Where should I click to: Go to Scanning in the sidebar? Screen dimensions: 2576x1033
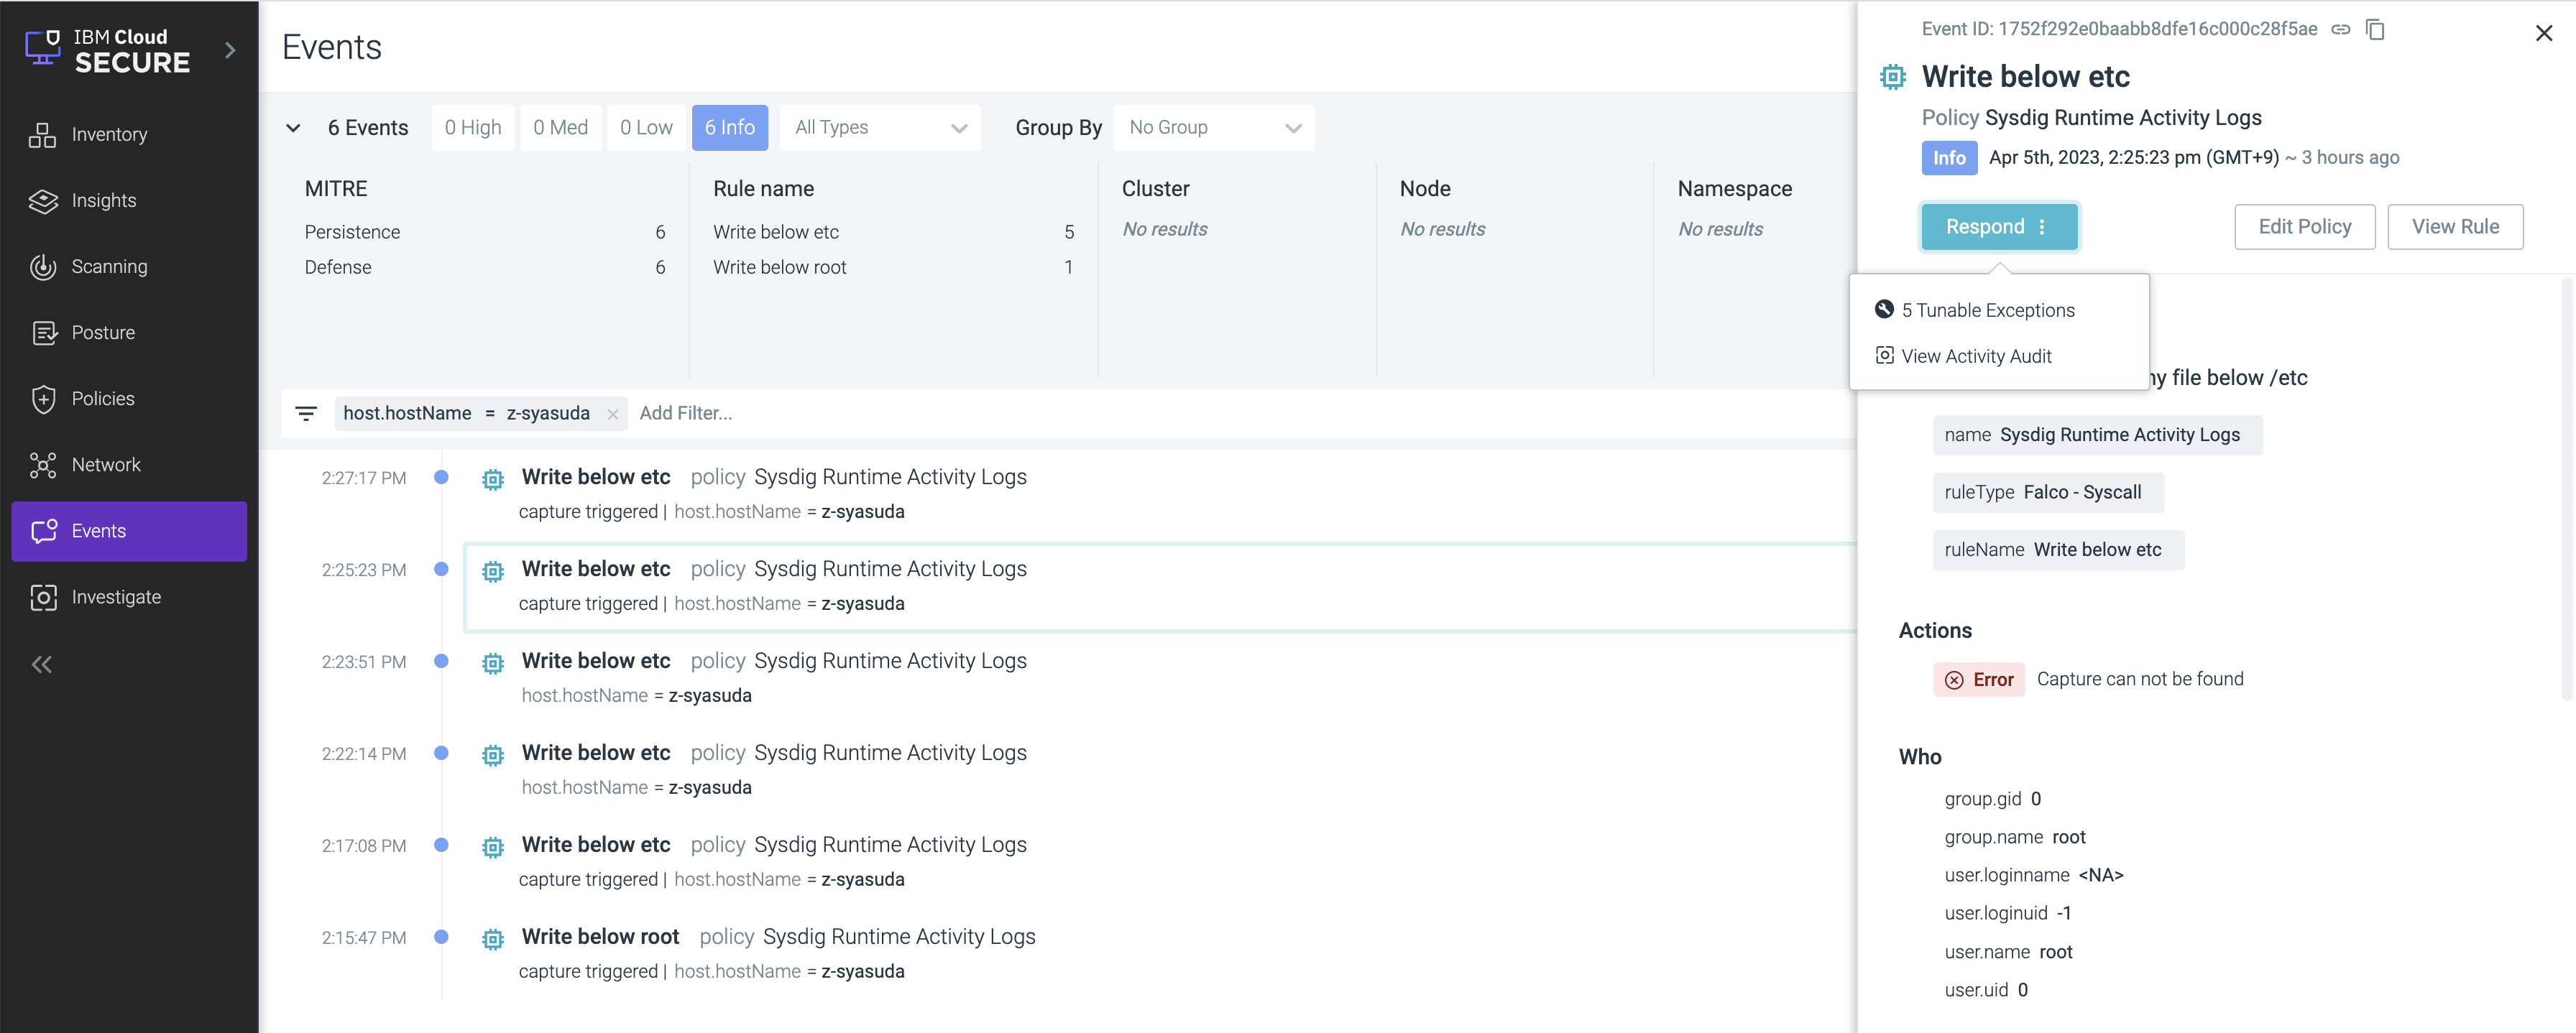click(x=108, y=267)
